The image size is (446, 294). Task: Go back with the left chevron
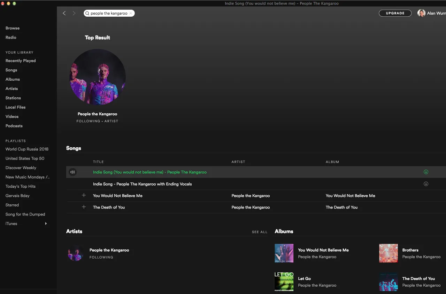point(64,13)
